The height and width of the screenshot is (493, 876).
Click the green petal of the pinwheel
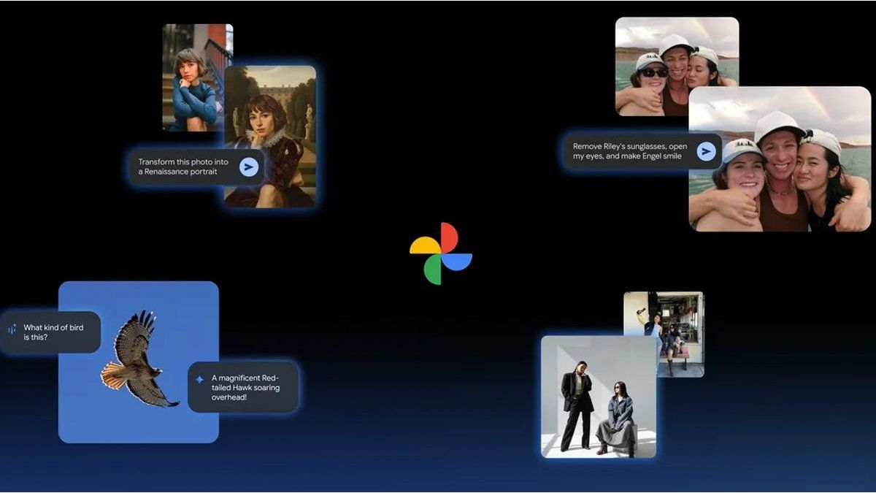click(x=433, y=270)
